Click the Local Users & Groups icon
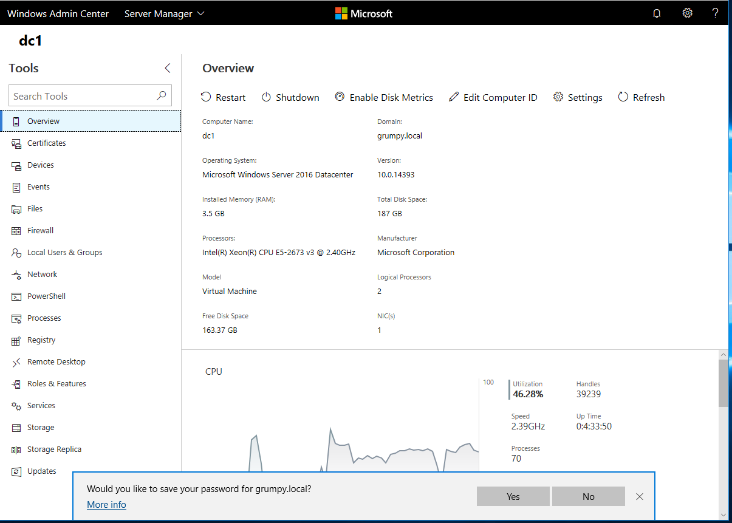Screen dimensions: 732x523 (x=16, y=253)
